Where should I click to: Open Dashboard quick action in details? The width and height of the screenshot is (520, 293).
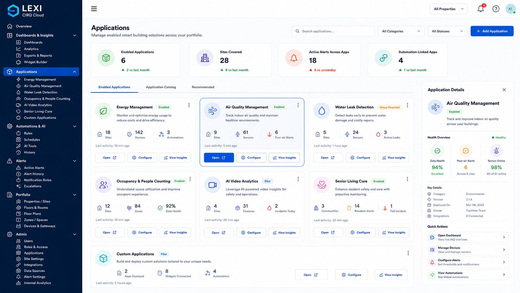coord(468,237)
